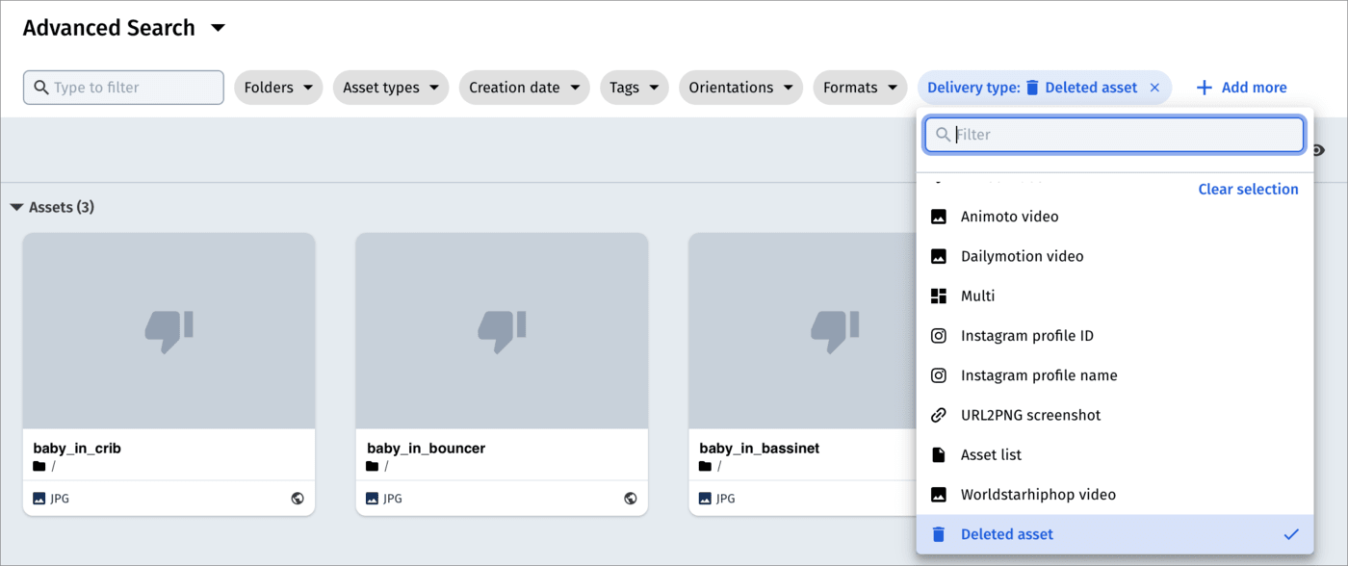
Task: Click the baby_in_bassinet asset name
Action: click(759, 449)
